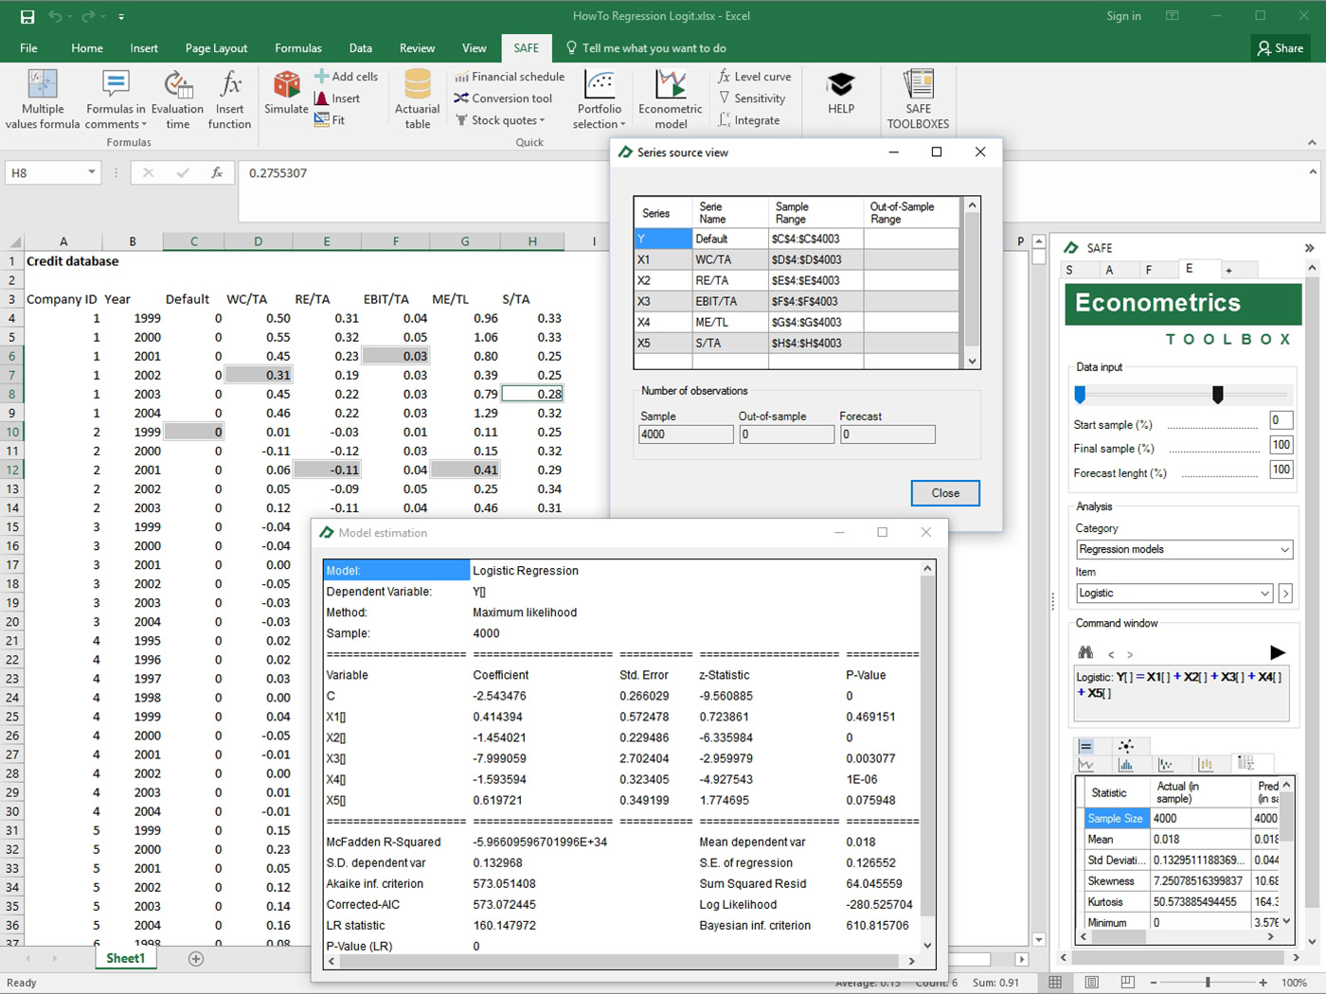Click Close in Series source view dialog

point(945,493)
